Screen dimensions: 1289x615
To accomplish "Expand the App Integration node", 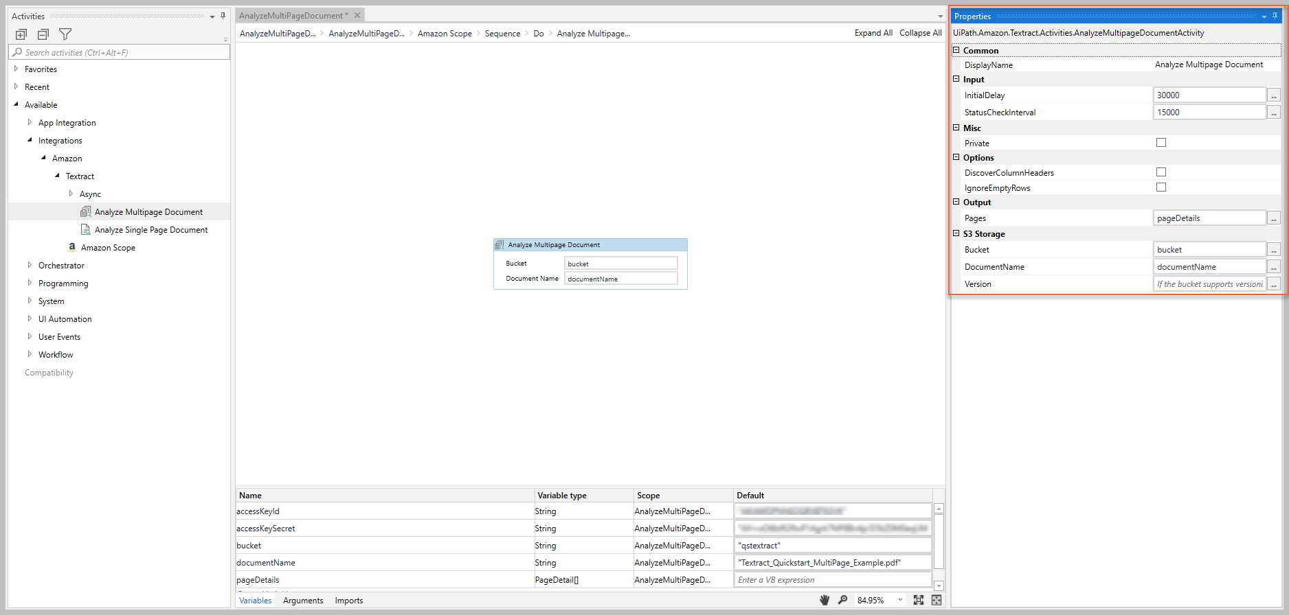I will point(30,122).
